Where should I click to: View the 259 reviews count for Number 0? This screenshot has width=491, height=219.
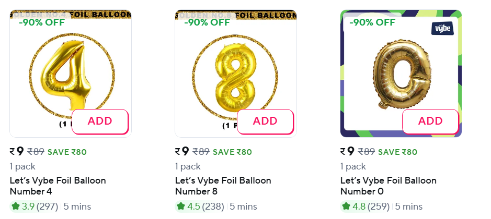[379, 206]
